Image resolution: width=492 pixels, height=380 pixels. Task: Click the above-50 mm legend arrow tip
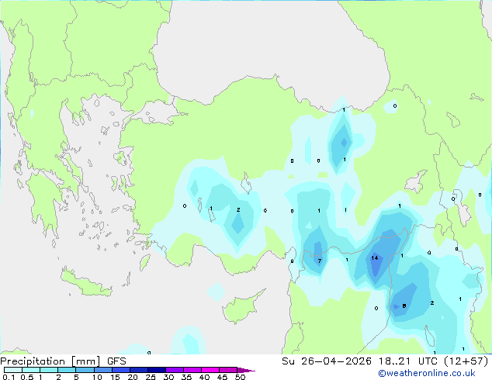[x=246, y=371]
